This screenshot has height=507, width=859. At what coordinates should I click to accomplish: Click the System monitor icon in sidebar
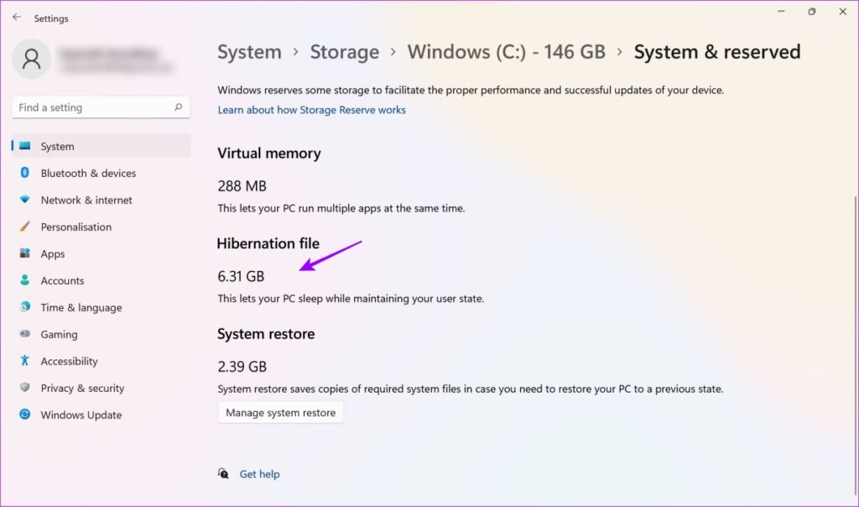[x=25, y=146]
